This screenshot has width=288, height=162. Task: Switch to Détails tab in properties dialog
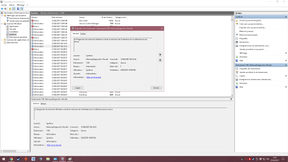pos(83,34)
